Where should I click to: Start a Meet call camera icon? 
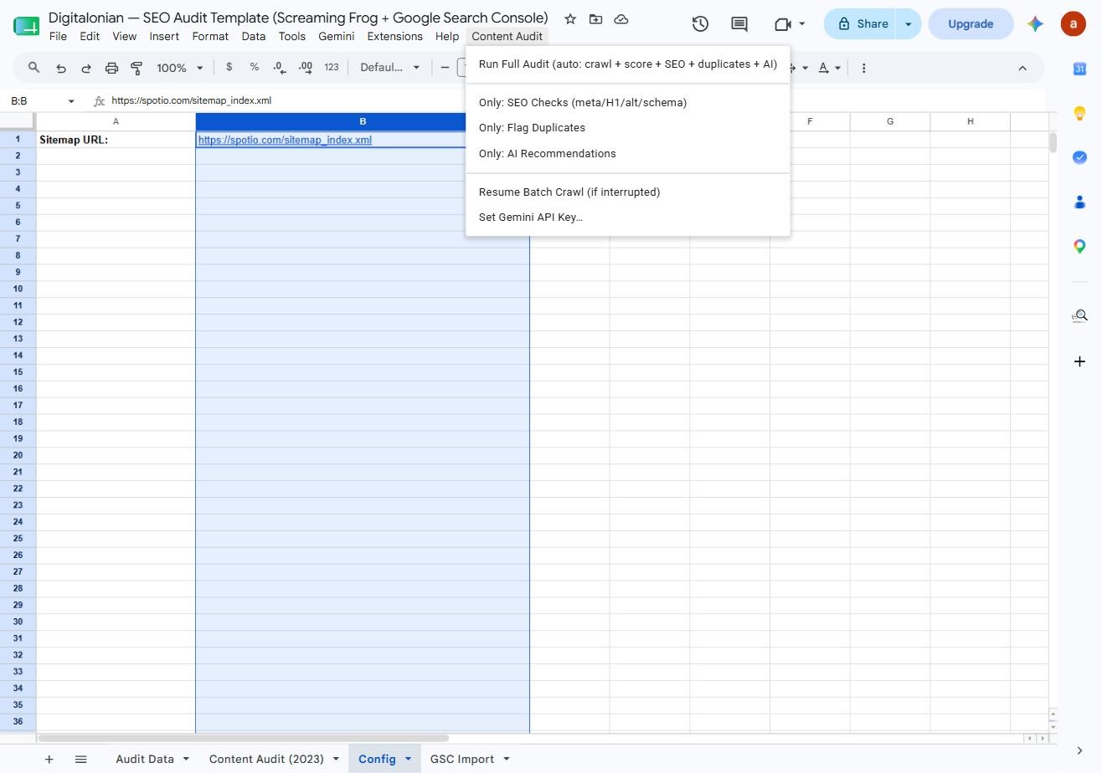pyautogui.click(x=783, y=24)
